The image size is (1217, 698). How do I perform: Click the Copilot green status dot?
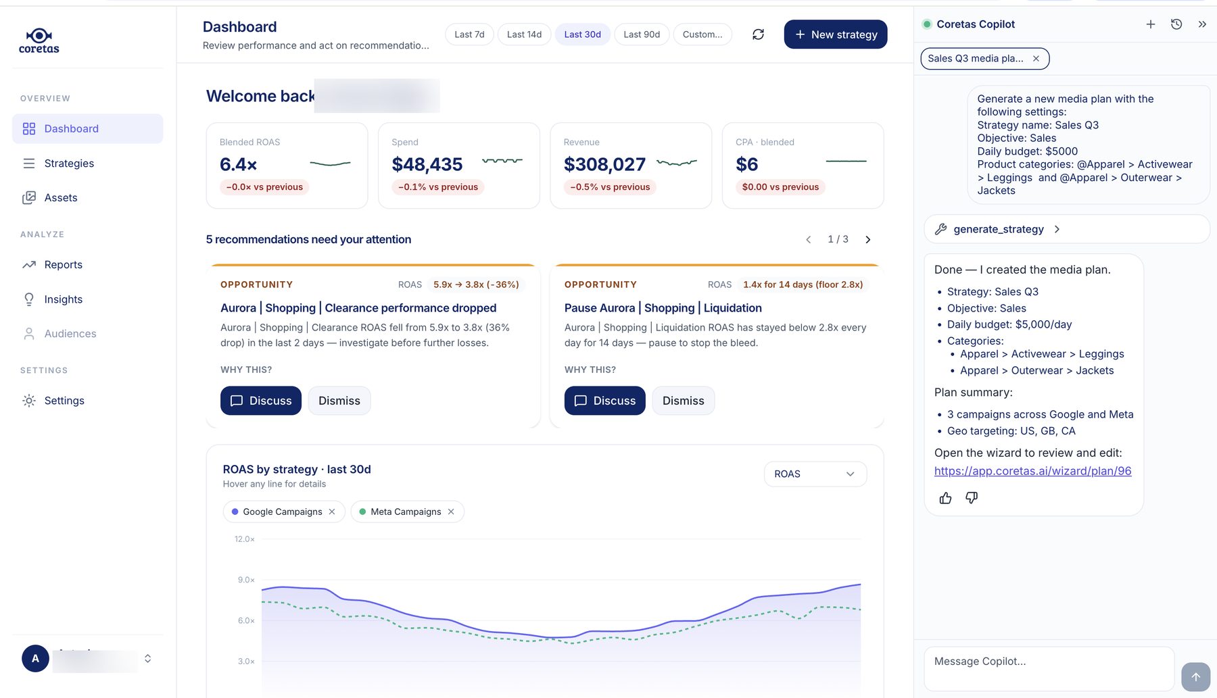(x=927, y=24)
